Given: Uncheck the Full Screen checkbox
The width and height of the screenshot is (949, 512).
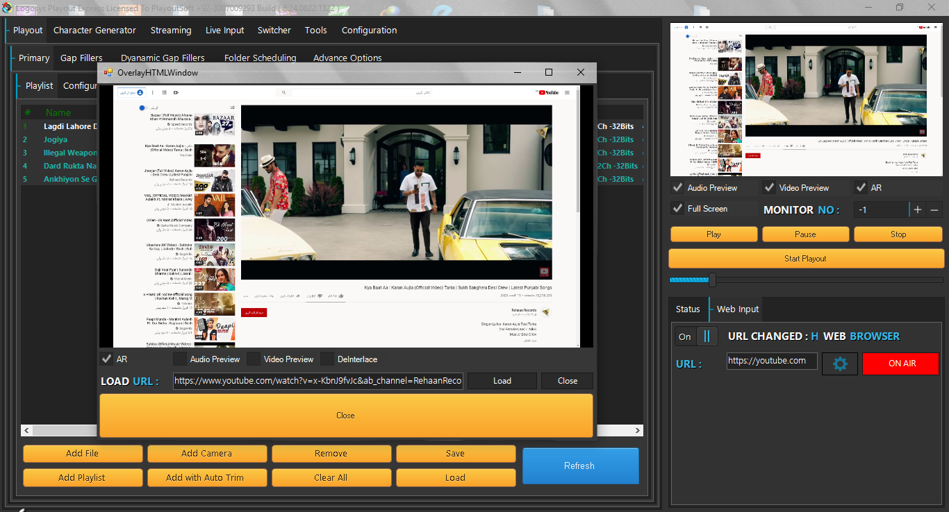Looking at the screenshot, I should point(677,208).
